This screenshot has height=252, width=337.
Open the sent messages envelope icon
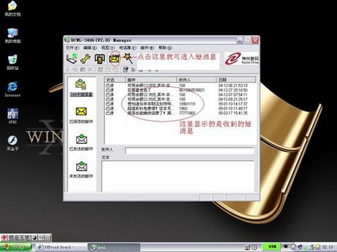(x=82, y=139)
